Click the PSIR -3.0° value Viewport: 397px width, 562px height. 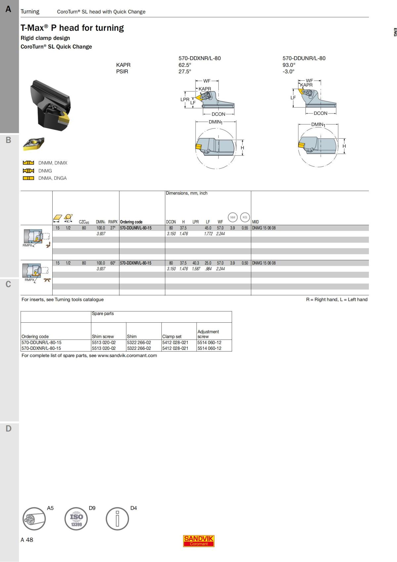(x=288, y=71)
